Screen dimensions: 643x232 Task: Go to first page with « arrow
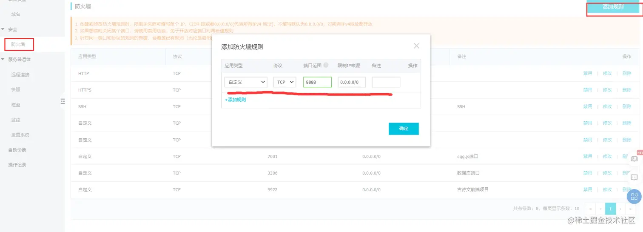590,209
